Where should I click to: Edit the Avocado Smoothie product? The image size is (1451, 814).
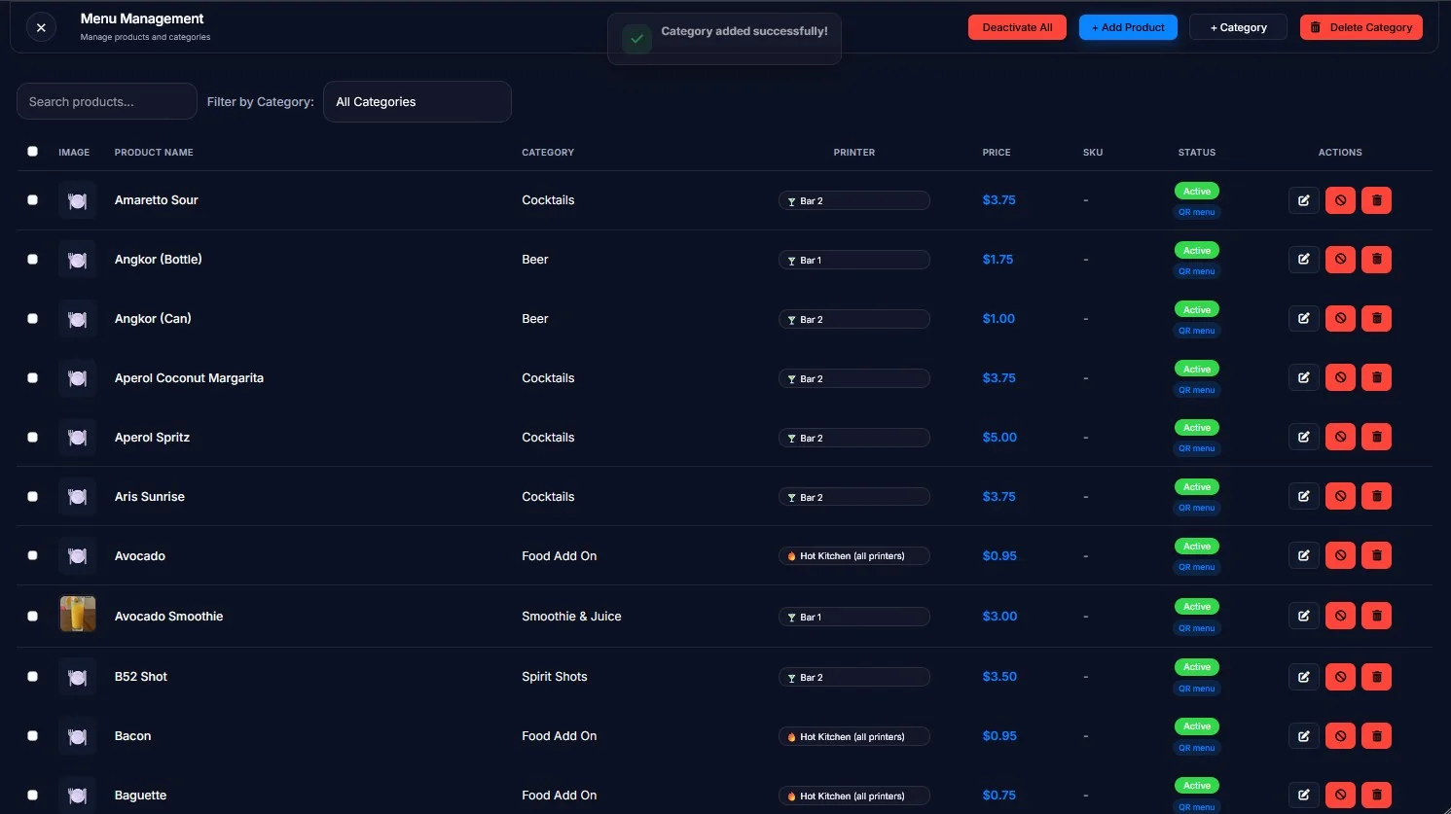coord(1303,616)
